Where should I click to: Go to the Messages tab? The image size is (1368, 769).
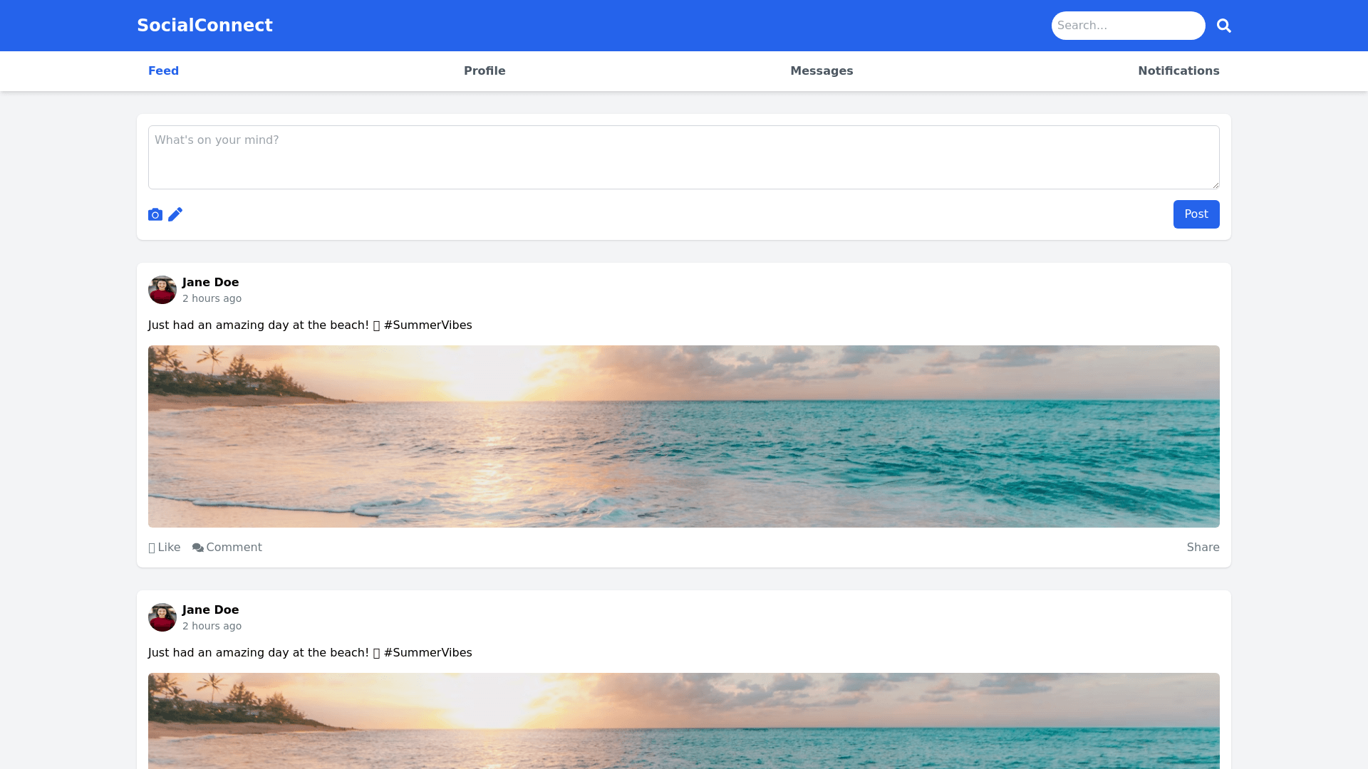click(822, 71)
